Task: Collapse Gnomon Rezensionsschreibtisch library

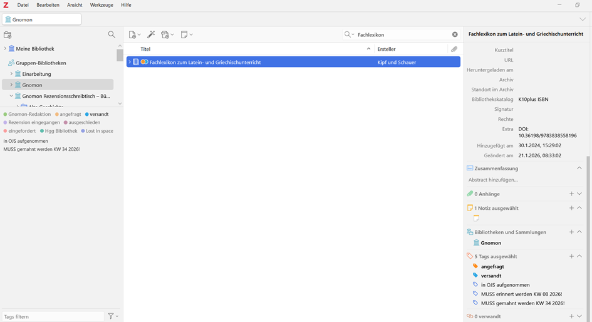Action: (x=11, y=96)
